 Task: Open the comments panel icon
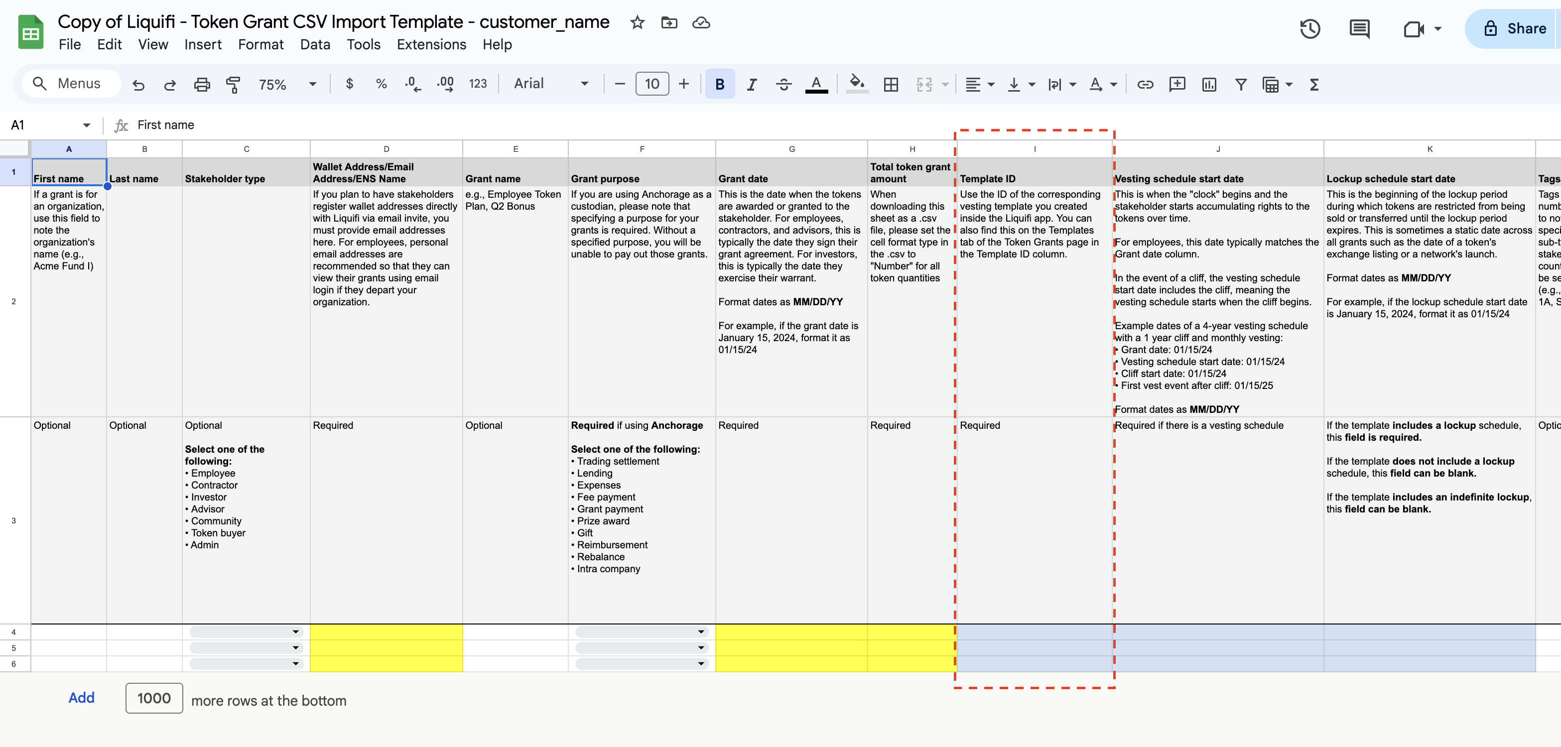coord(1360,28)
